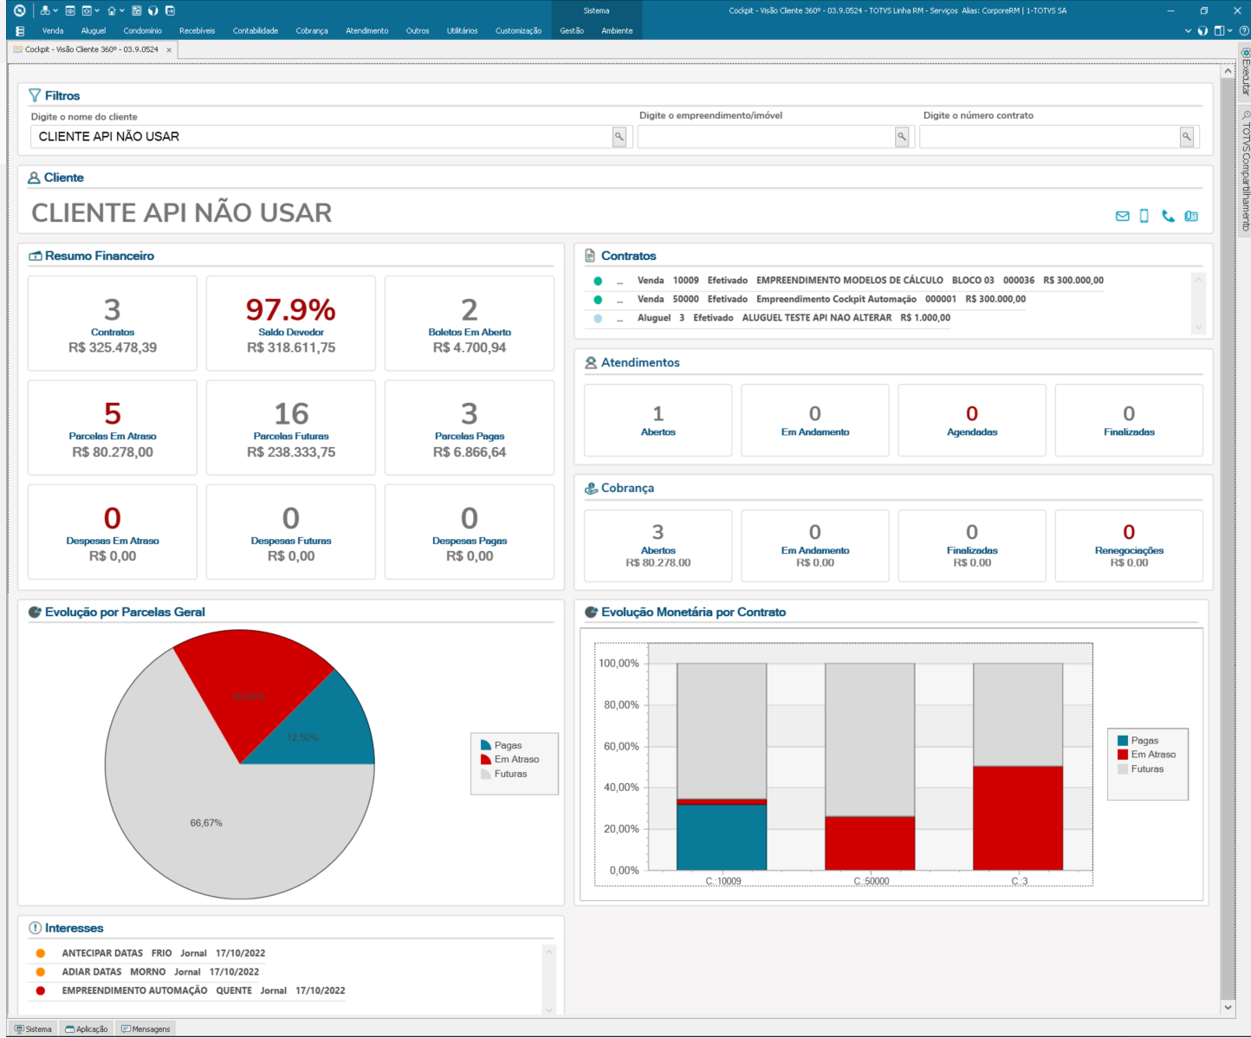Click into the contract number input field
Screen dimensions: 1251x1038
pyautogui.click(x=1050, y=136)
